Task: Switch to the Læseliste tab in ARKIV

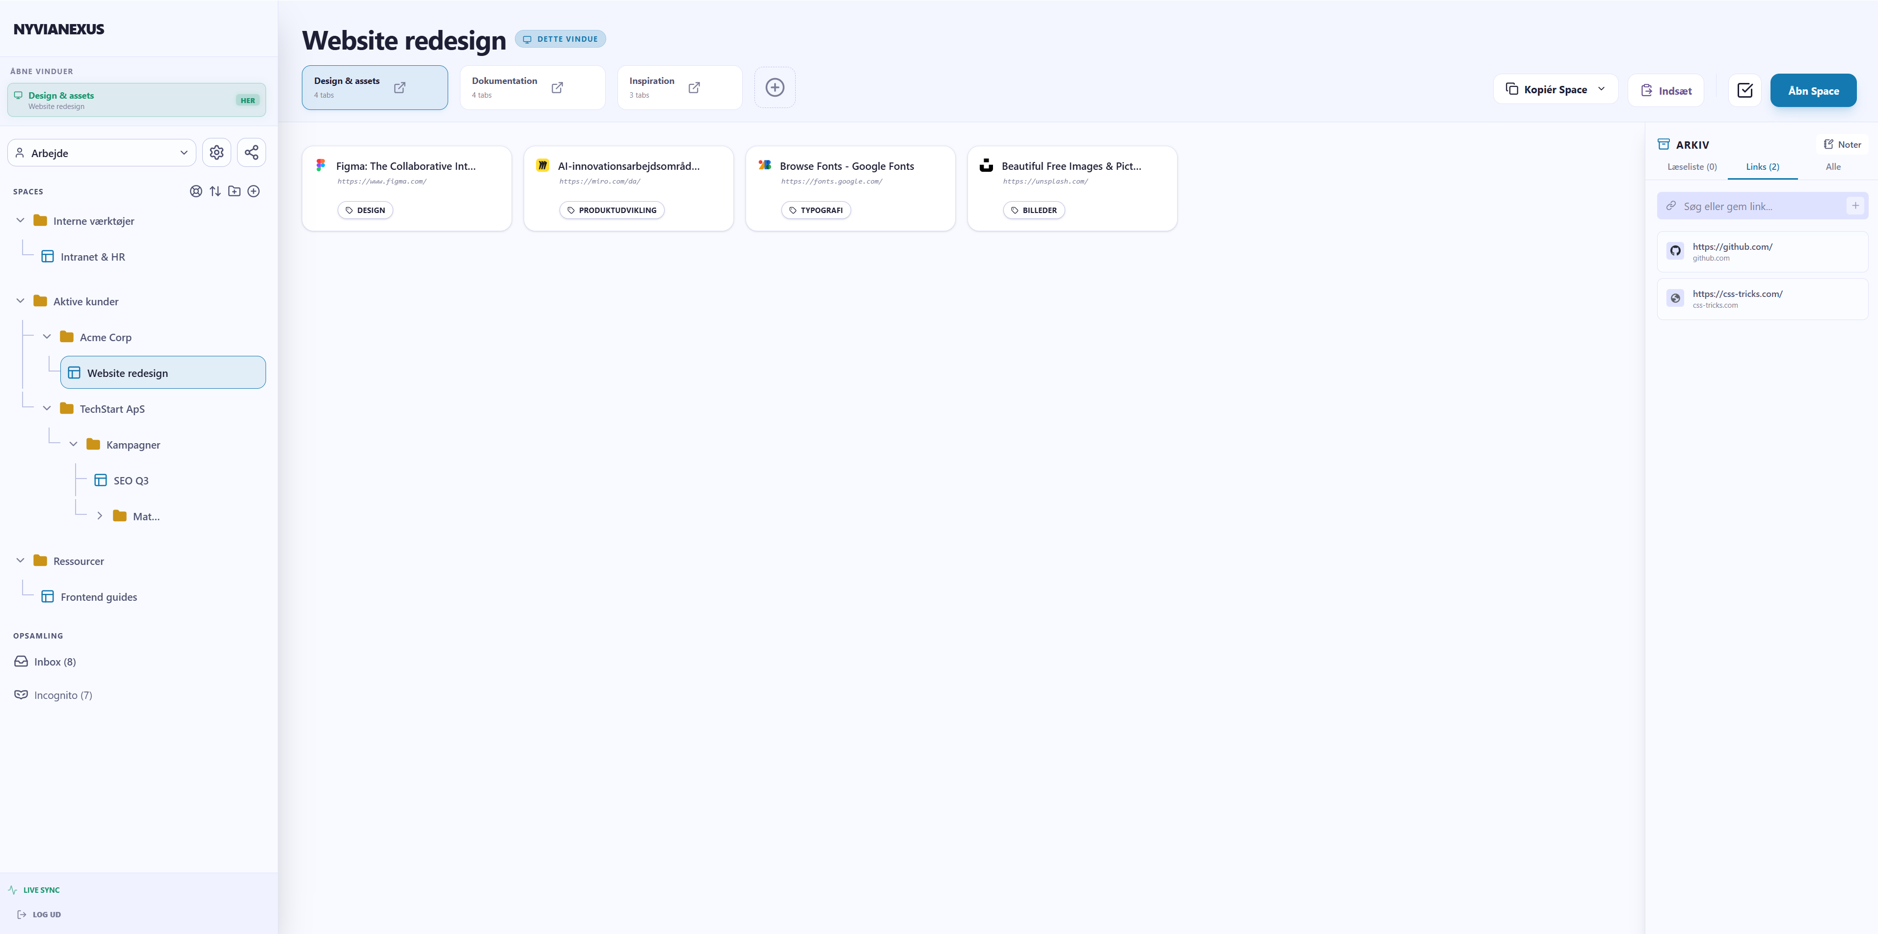Action: point(1691,166)
